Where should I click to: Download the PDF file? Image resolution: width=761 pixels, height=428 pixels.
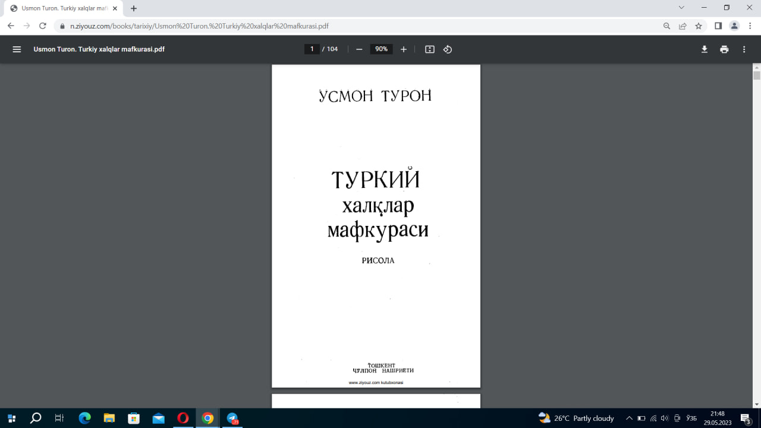tap(704, 49)
